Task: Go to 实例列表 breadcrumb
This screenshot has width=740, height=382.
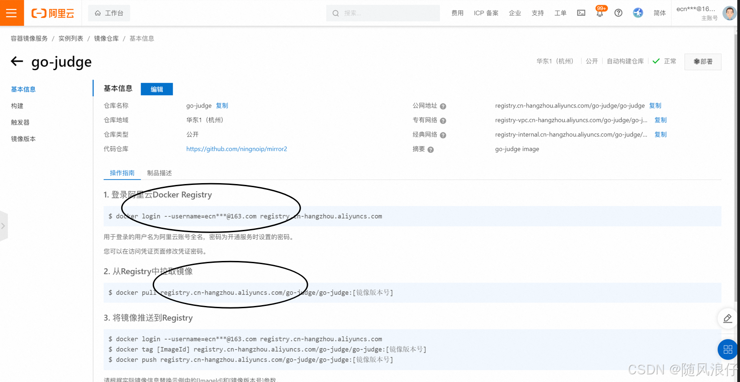Action: click(x=71, y=39)
